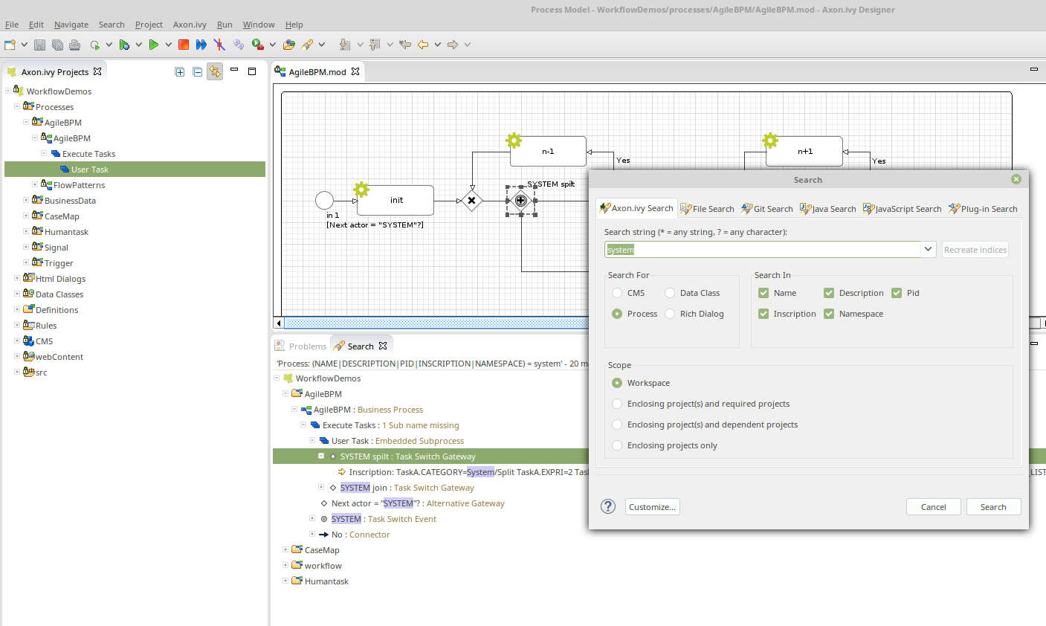The image size is (1046, 626).
Task: Open the Axon.ivy menu
Action: (190, 25)
